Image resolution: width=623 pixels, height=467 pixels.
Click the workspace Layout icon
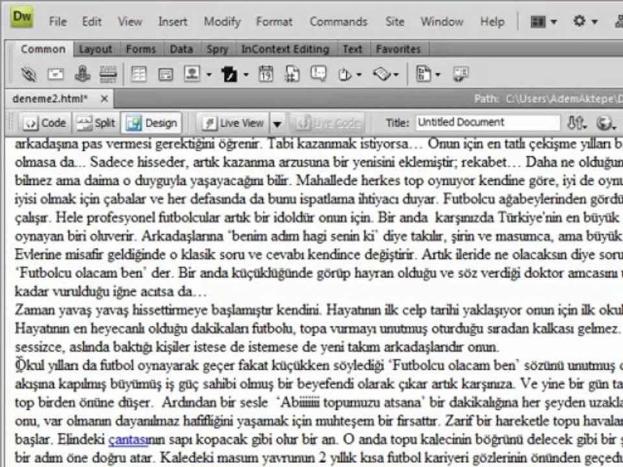click(537, 21)
